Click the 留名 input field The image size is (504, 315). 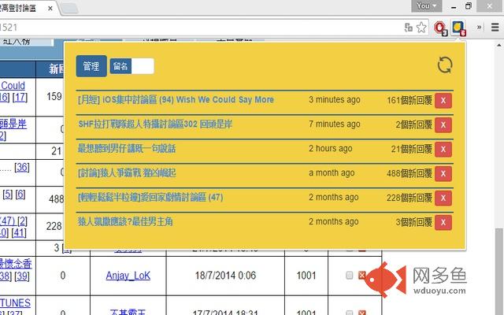point(143,66)
